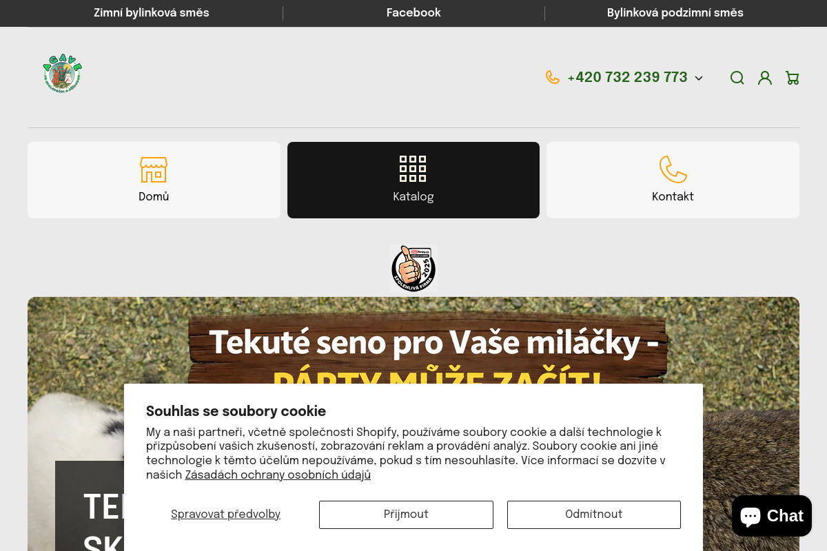Select the Katalog navigation tab

(x=413, y=180)
